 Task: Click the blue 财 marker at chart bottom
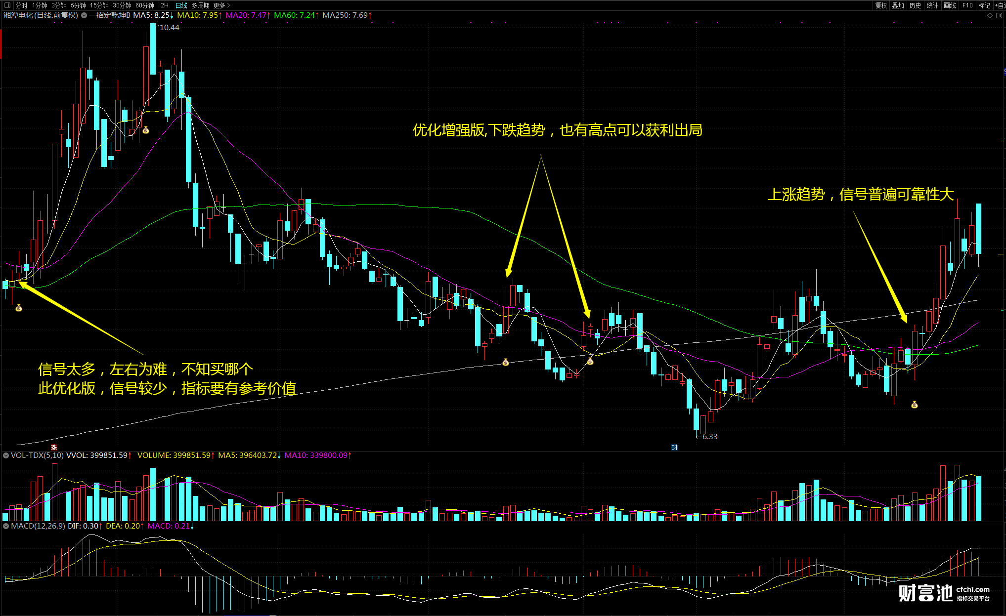pos(674,447)
